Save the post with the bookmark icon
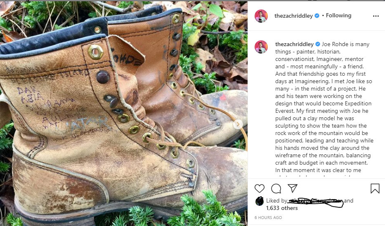 point(375,189)
